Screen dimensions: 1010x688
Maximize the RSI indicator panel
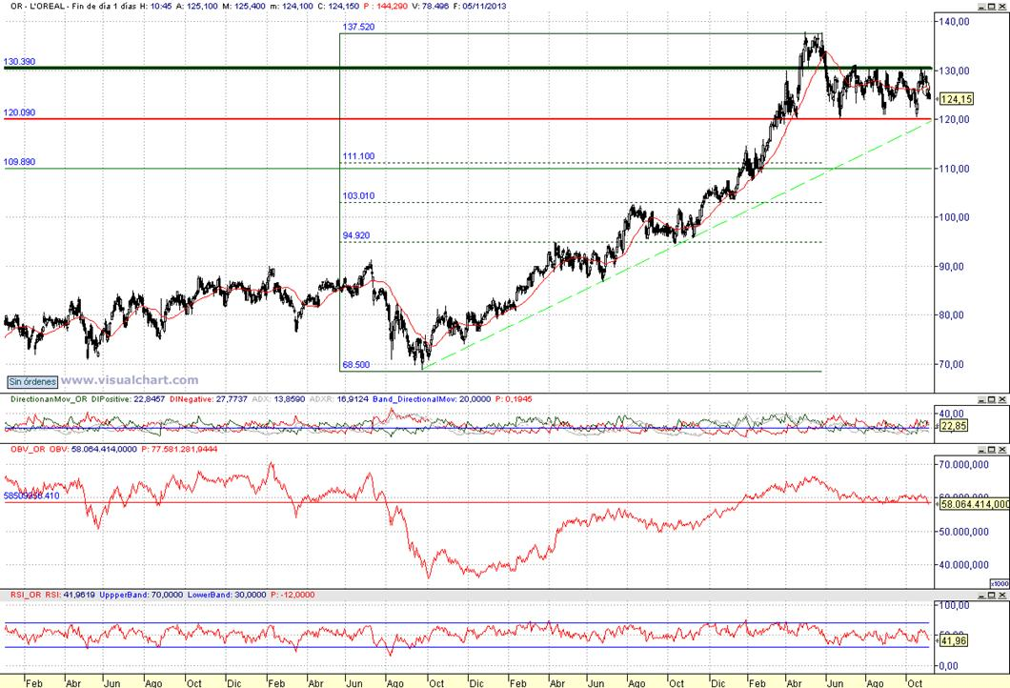(992, 596)
